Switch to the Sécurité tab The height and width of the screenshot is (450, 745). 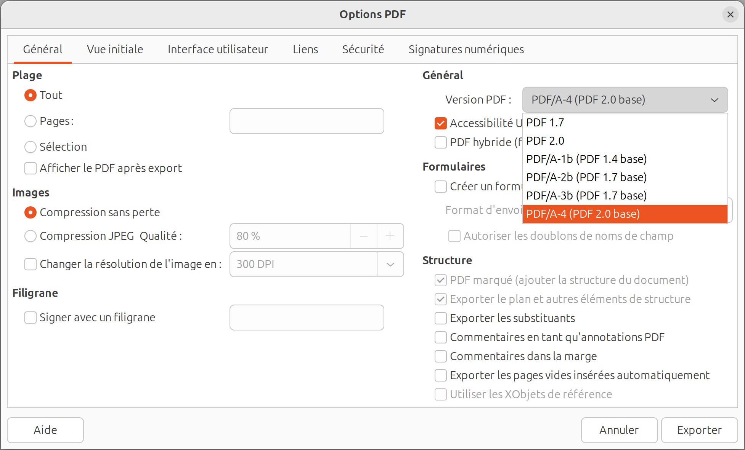(x=363, y=49)
